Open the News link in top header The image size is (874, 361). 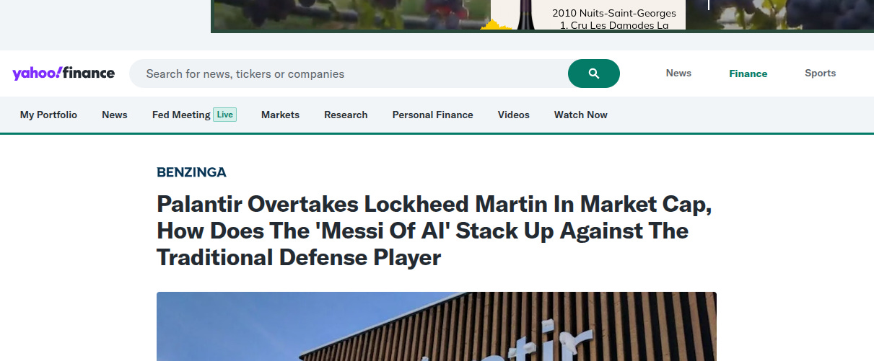coord(678,73)
